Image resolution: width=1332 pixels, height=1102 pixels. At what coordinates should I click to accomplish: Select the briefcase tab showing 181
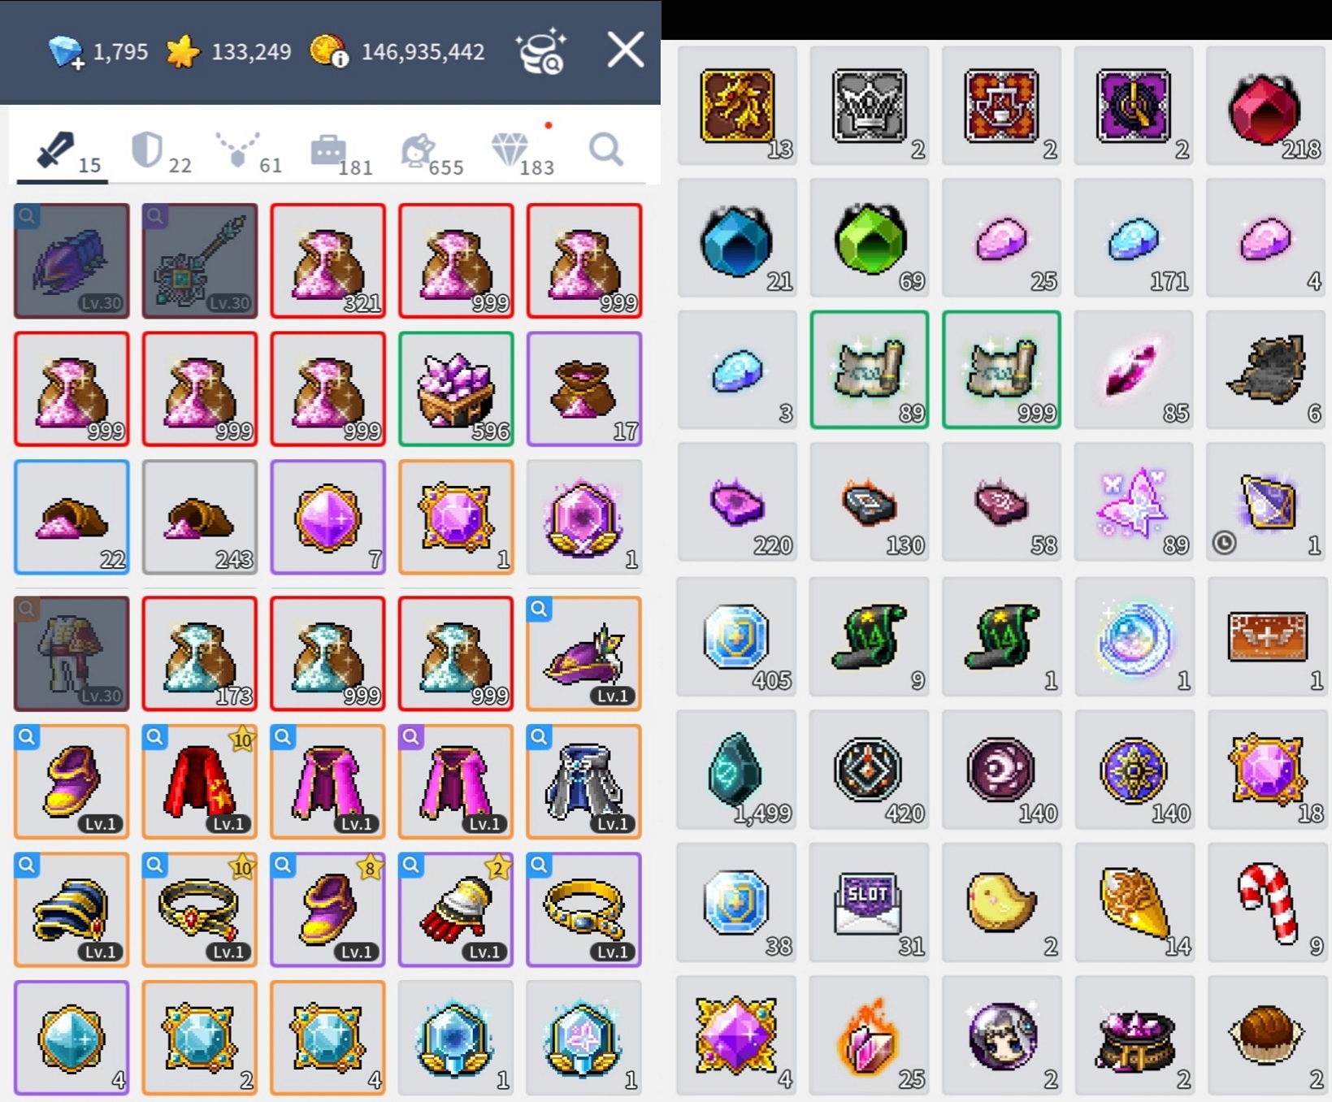(x=340, y=152)
